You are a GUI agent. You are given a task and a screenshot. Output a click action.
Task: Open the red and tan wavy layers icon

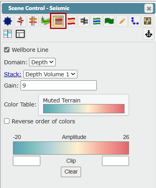pos(71,21)
